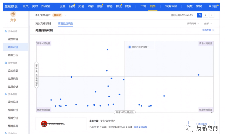This screenshot has width=225, height=138.
Task: Open the 营销 menu
Action: (109, 6)
